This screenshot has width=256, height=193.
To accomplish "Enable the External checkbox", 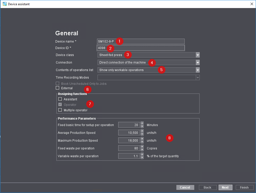I will pyautogui.click(x=58, y=88).
